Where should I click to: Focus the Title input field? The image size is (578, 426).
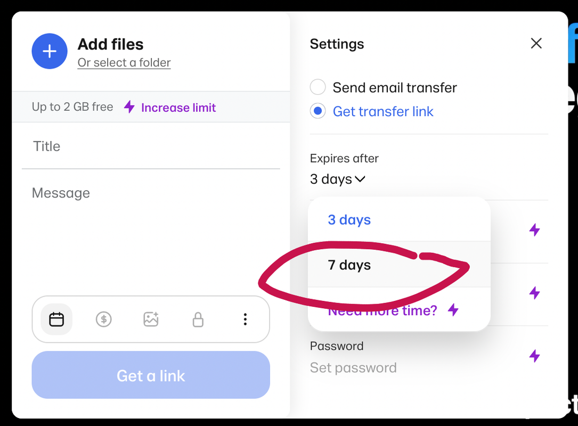pyautogui.click(x=151, y=146)
